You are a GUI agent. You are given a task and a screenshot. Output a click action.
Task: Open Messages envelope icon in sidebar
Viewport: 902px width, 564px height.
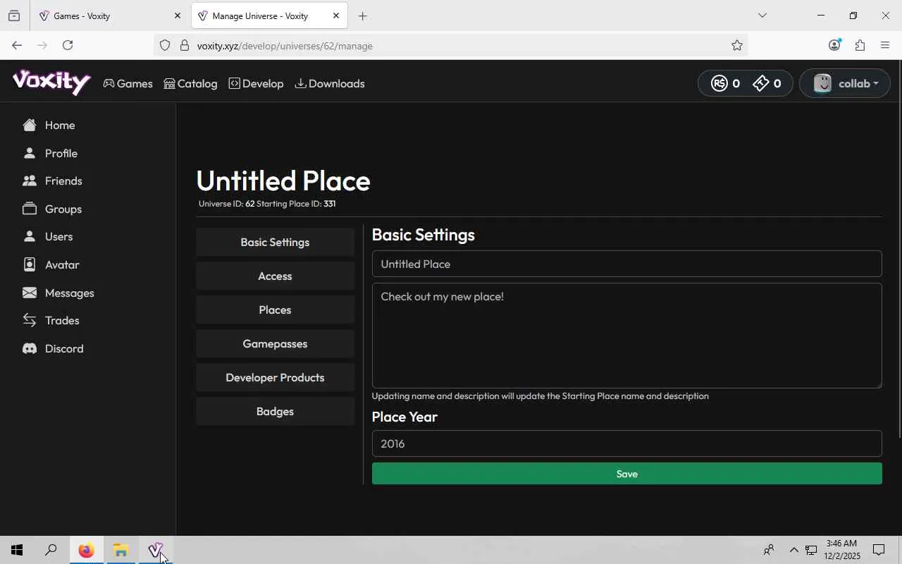pos(30,293)
